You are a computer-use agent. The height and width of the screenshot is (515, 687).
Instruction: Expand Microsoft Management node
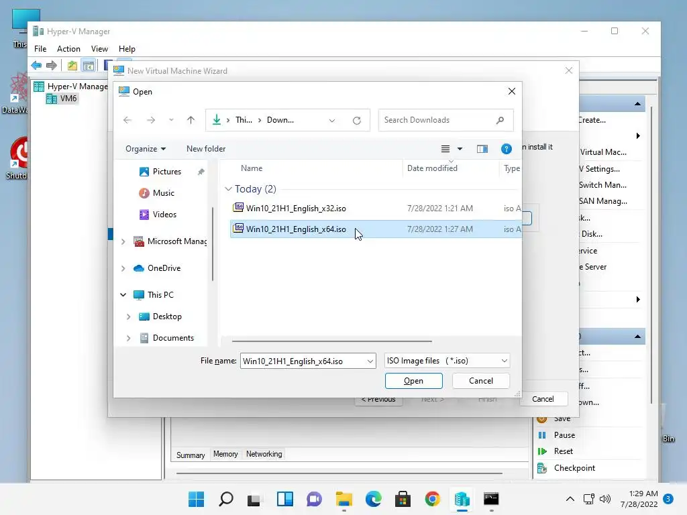click(123, 241)
